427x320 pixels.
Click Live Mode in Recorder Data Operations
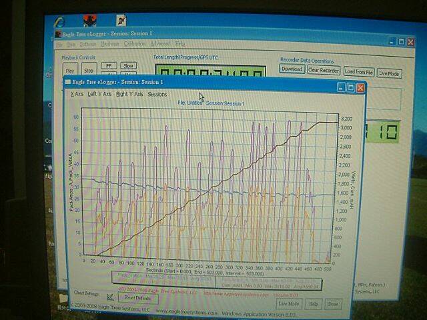pos(389,73)
